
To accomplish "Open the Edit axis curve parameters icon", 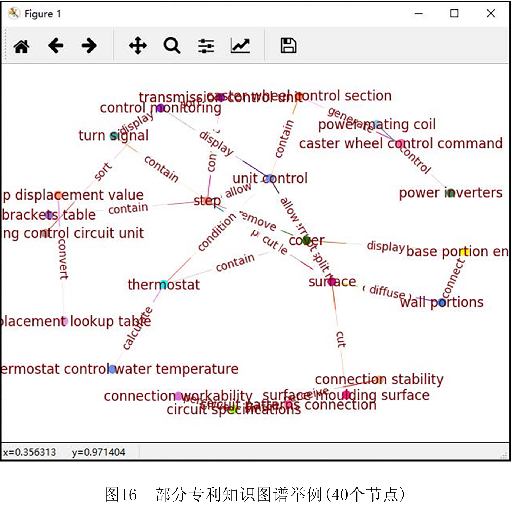I will pyautogui.click(x=240, y=45).
